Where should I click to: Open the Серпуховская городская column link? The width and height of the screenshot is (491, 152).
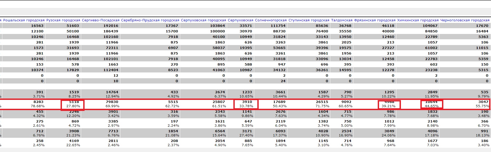click(x=204, y=20)
